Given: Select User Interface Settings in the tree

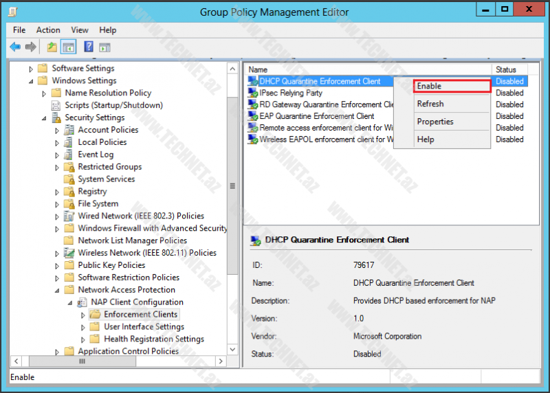Looking at the screenshot, I should click(144, 327).
